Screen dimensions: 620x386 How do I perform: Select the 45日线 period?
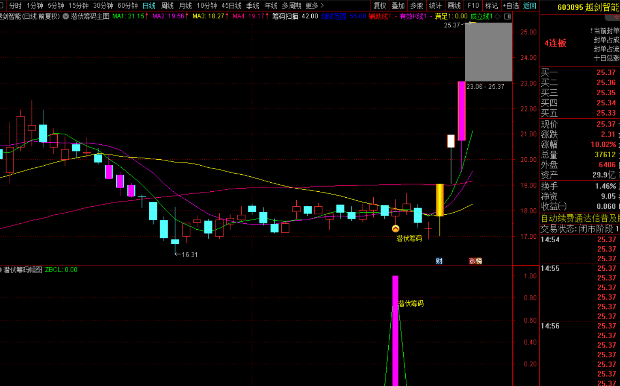231,6
